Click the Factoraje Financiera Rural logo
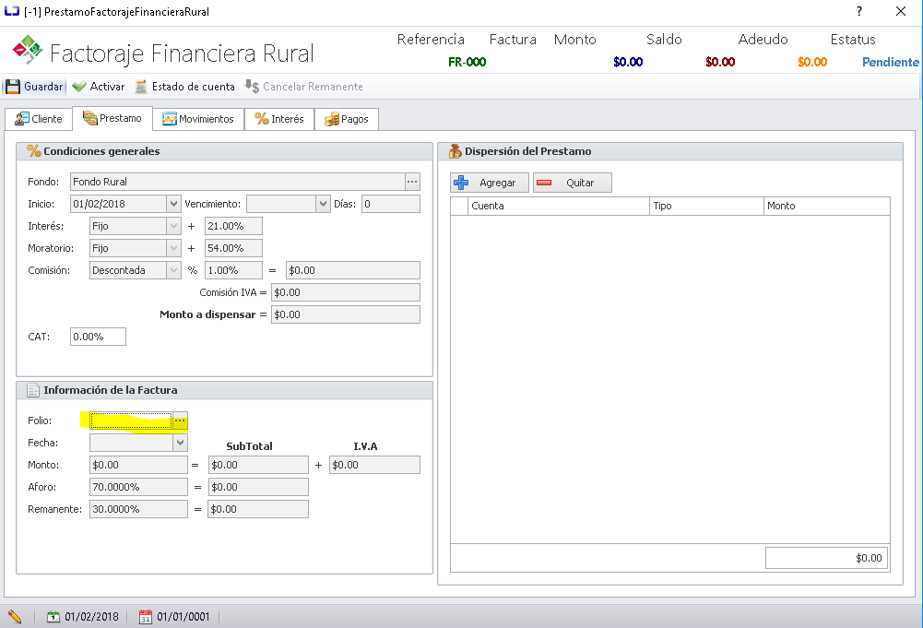 (28, 50)
